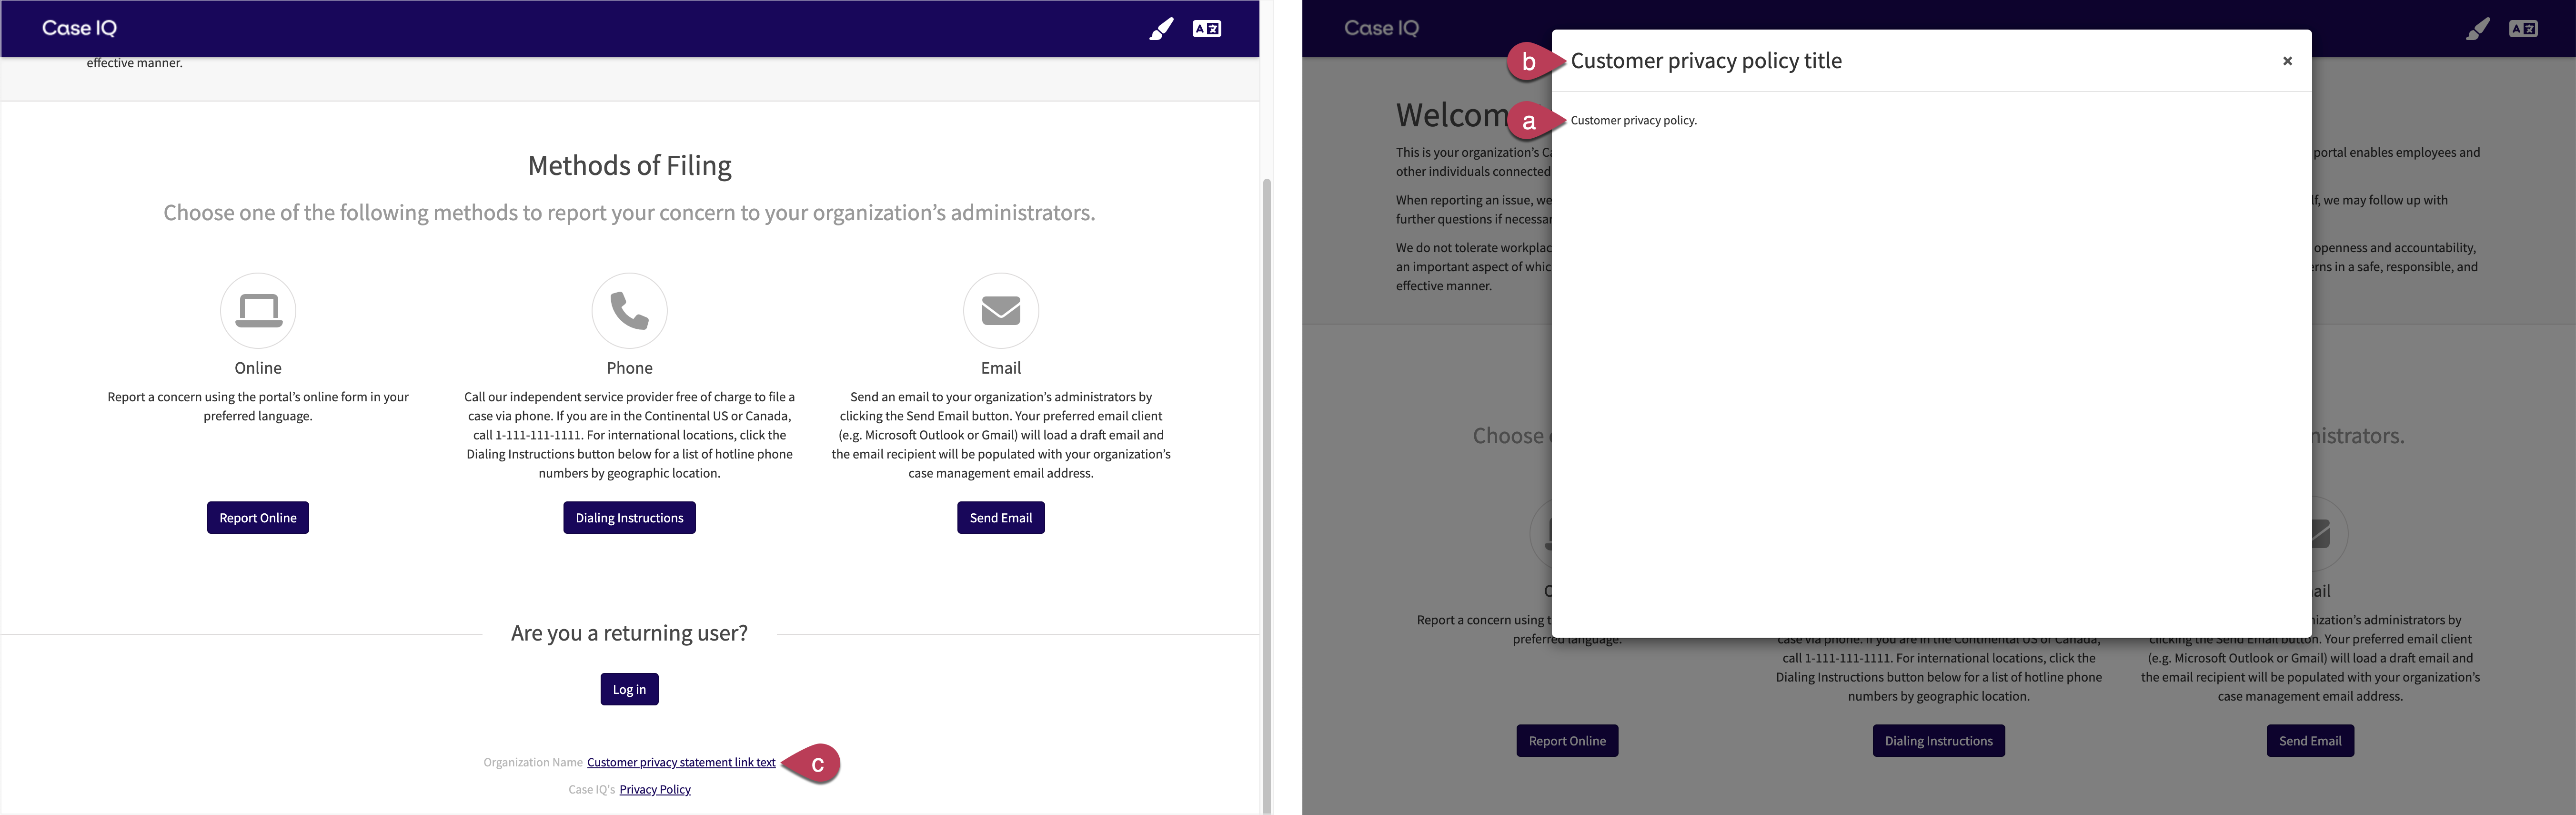Click the Send Email button
Screen dimensions: 2576x815
pos(1000,516)
